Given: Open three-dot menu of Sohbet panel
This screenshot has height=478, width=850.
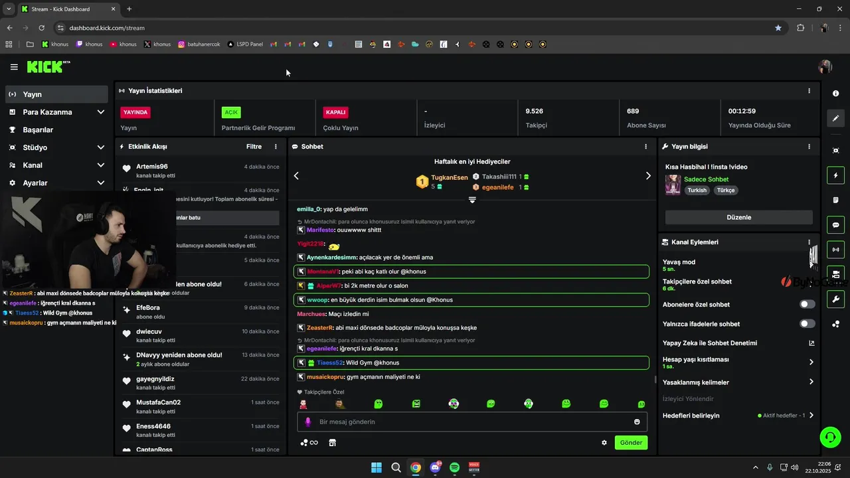Looking at the screenshot, I should 645,146.
